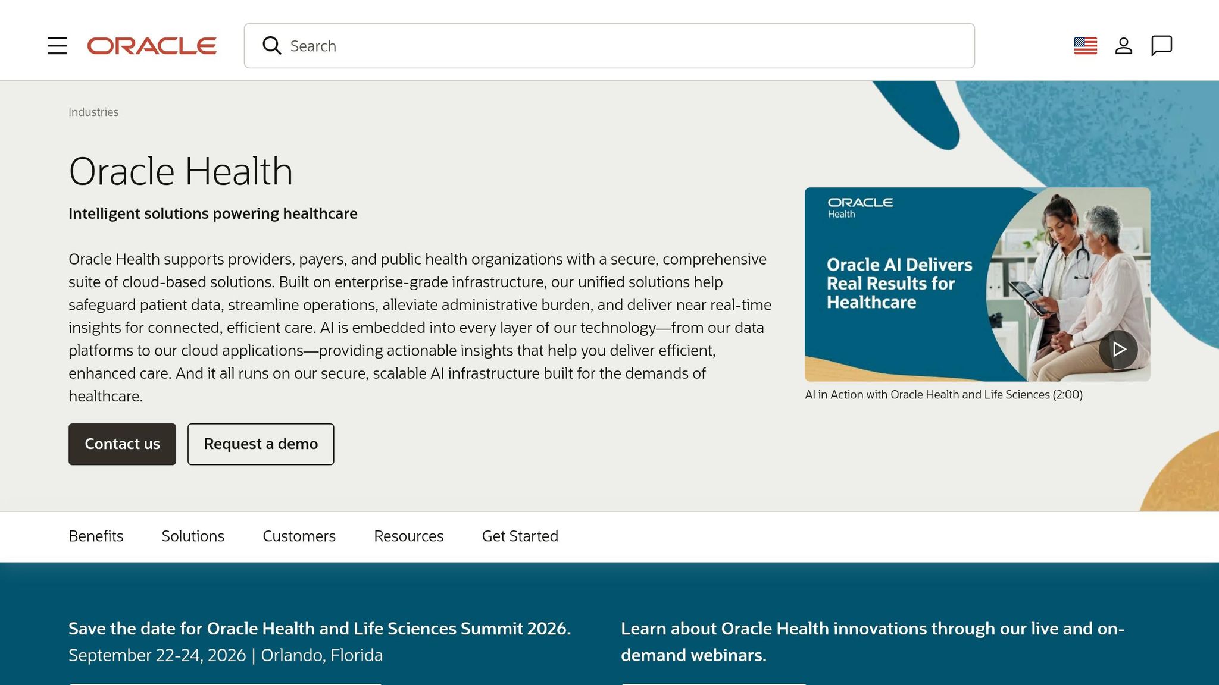Jump to the Solutions section tab
This screenshot has height=685, width=1219.
[193, 536]
